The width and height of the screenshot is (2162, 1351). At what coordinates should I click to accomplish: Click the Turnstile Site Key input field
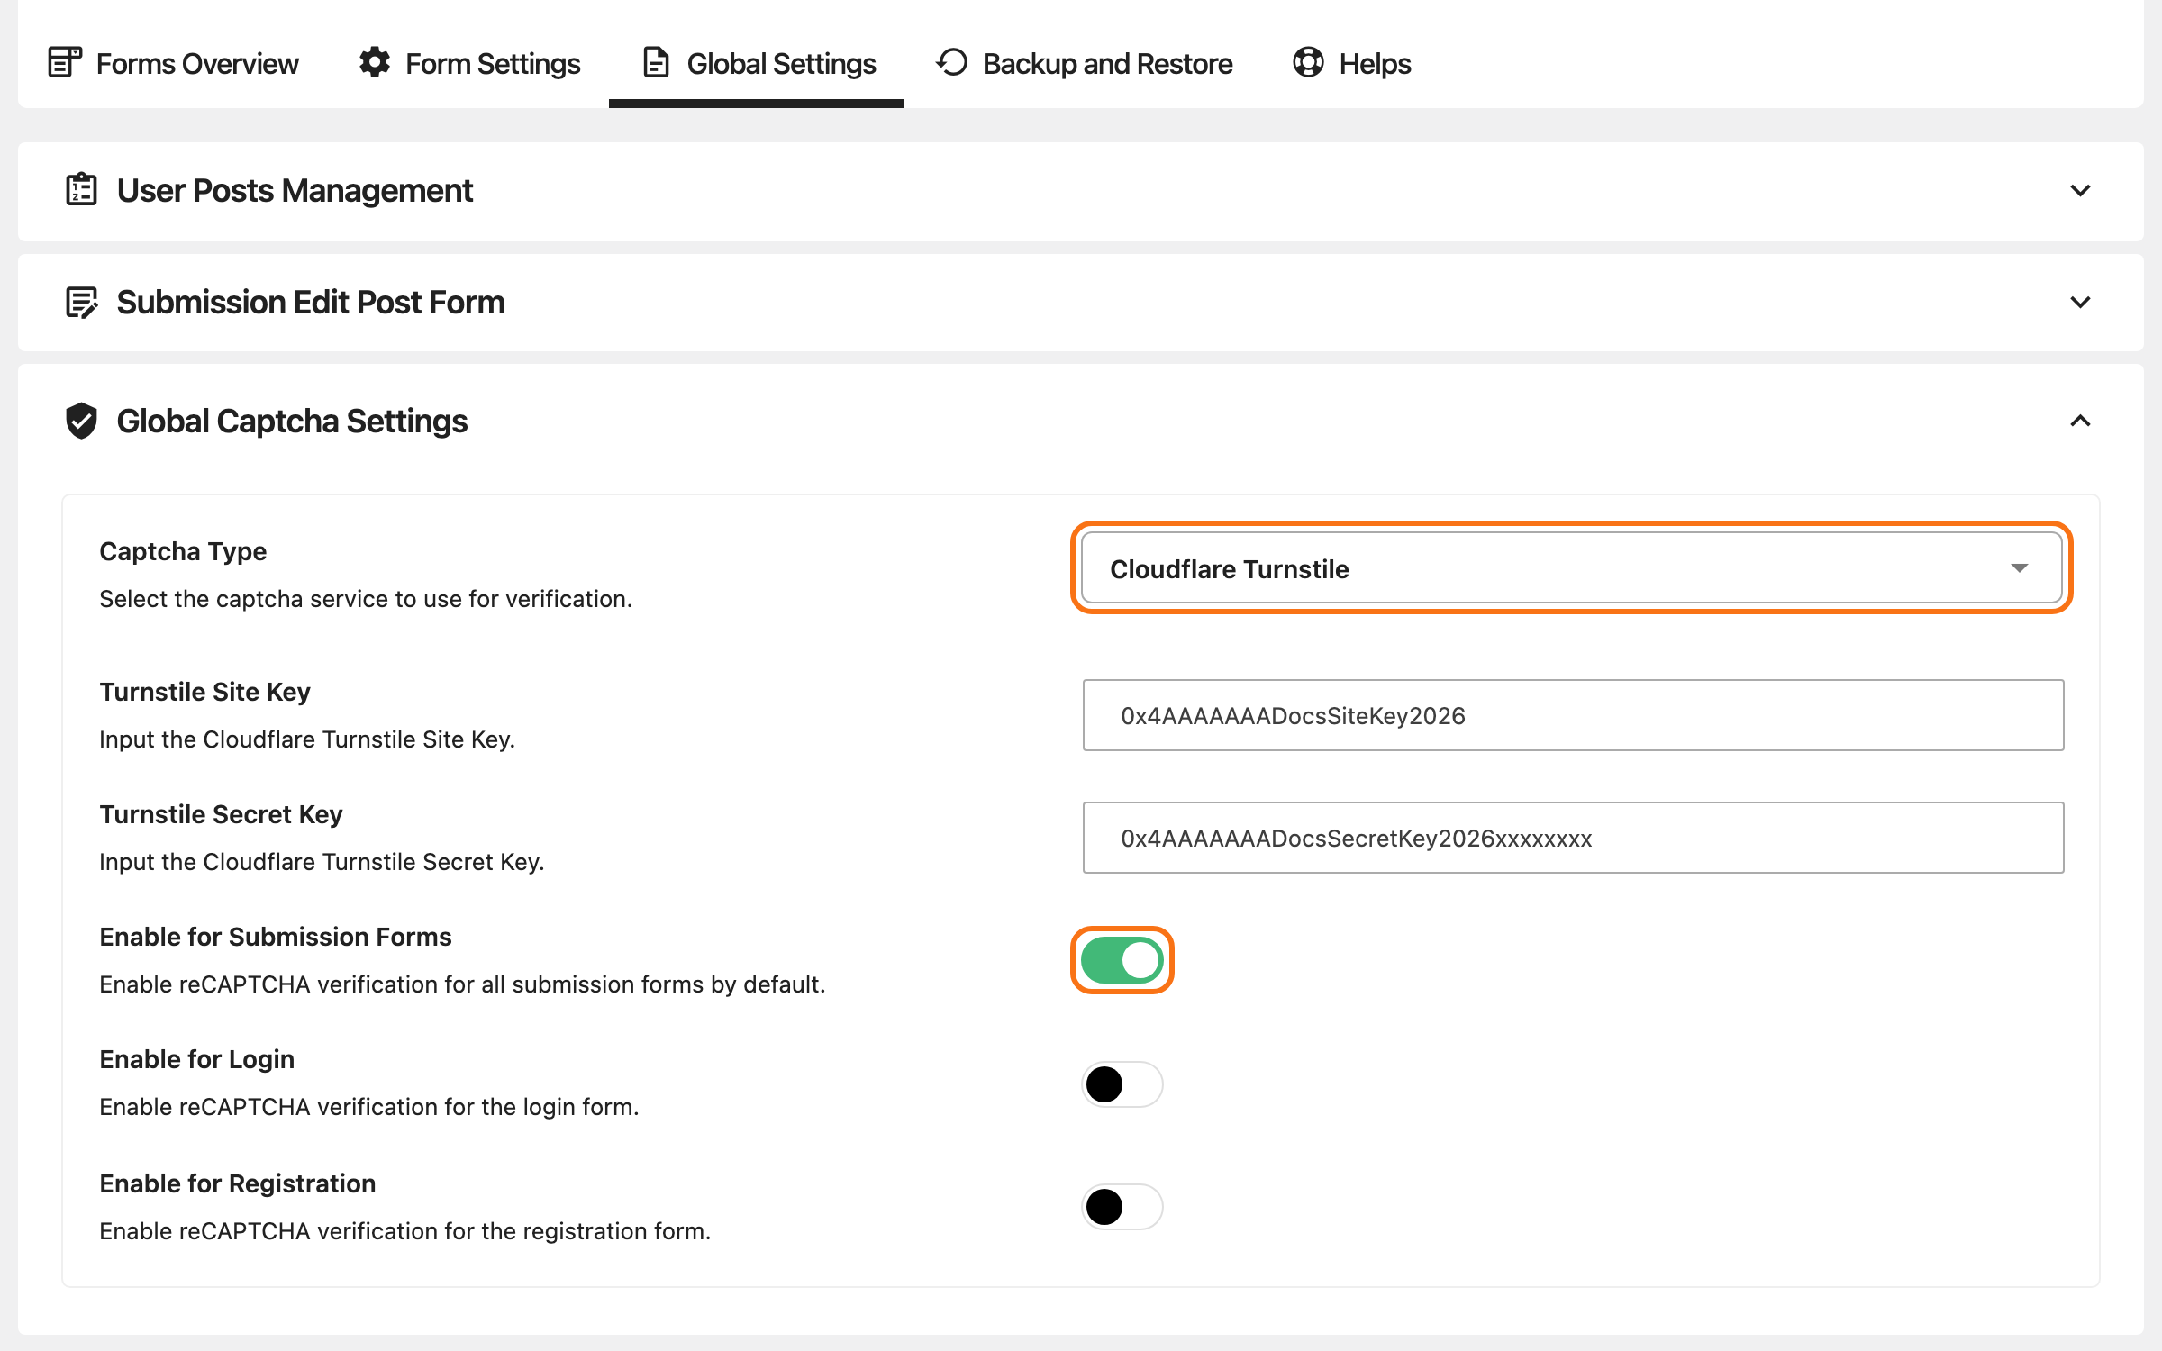[x=1573, y=715]
